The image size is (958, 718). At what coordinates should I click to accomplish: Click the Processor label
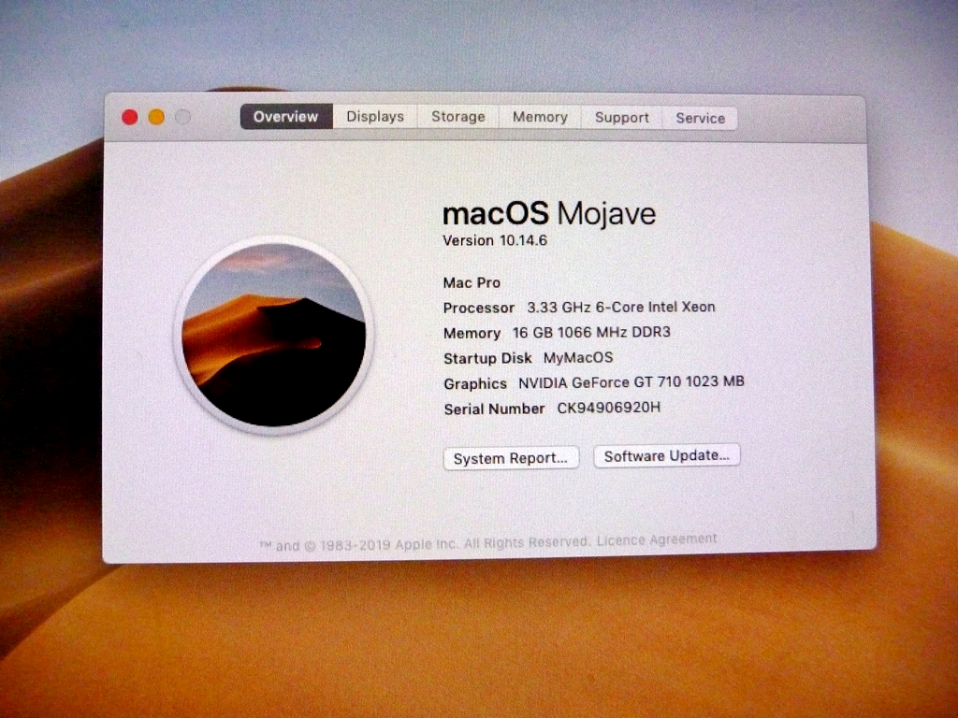pyautogui.click(x=479, y=308)
